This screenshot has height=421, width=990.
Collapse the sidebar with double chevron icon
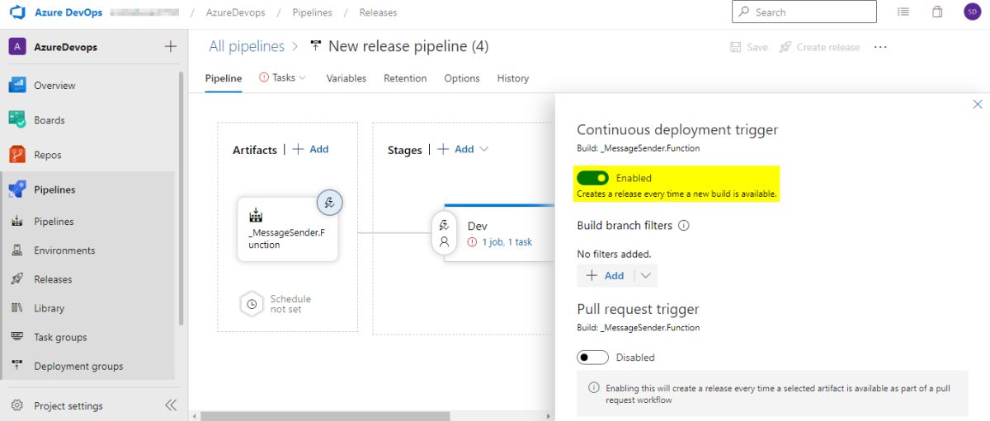[x=171, y=405]
